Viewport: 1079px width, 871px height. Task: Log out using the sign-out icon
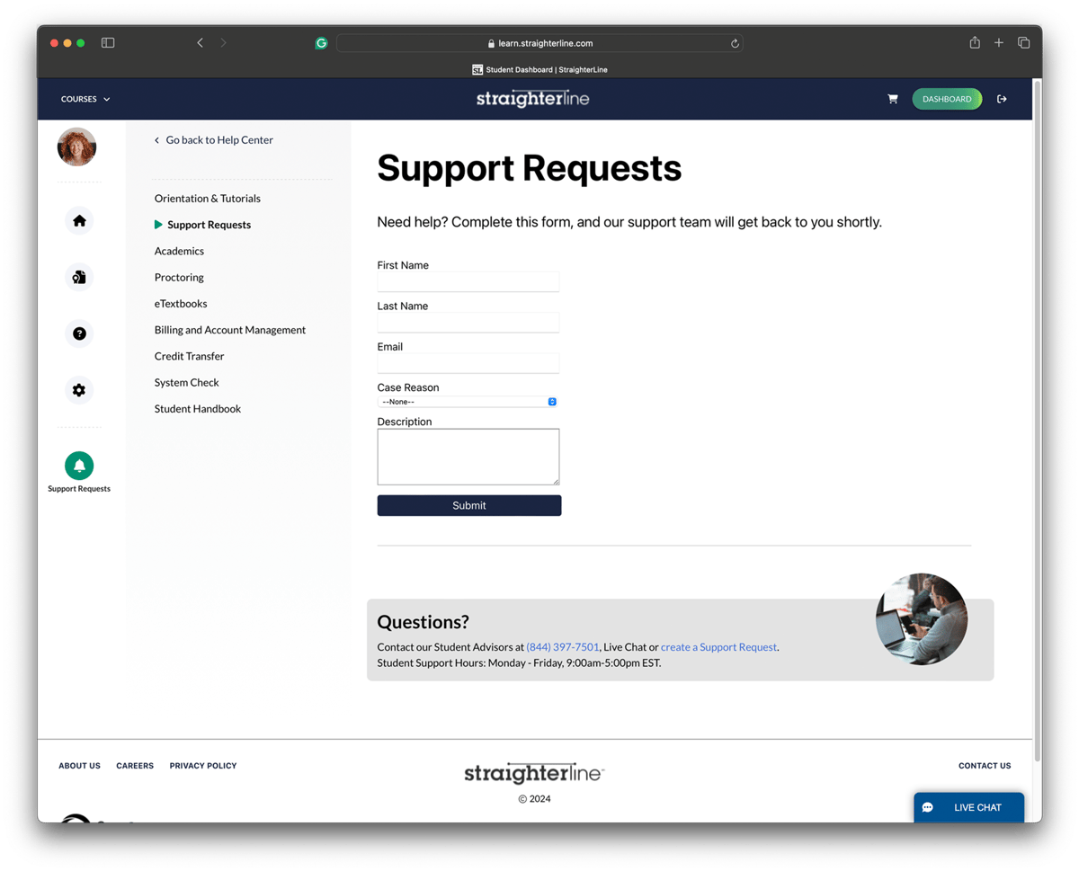click(1002, 99)
